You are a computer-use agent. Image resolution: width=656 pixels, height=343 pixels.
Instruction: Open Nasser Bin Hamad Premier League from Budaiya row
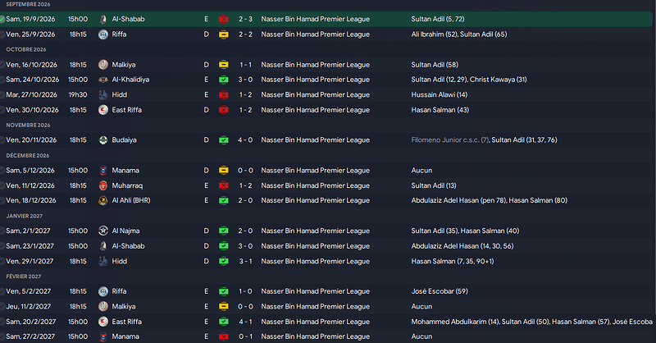click(x=316, y=140)
